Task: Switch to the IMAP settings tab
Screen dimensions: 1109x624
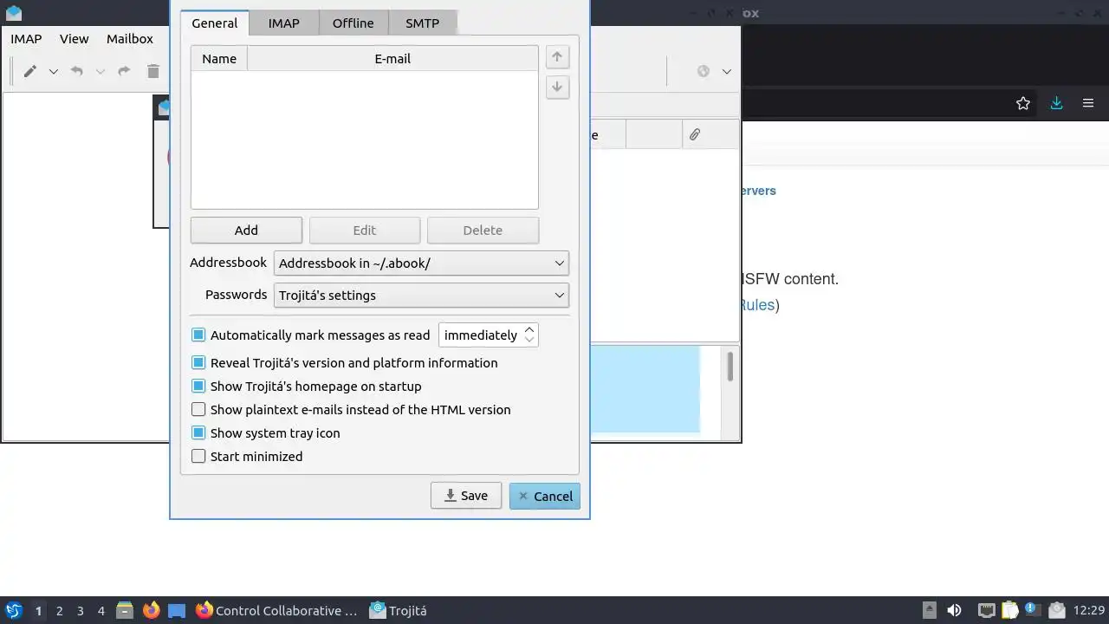Action: (x=283, y=23)
